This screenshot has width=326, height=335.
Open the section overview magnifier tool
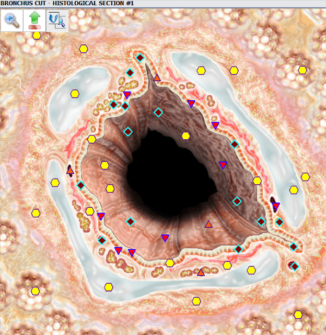coord(57,20)
